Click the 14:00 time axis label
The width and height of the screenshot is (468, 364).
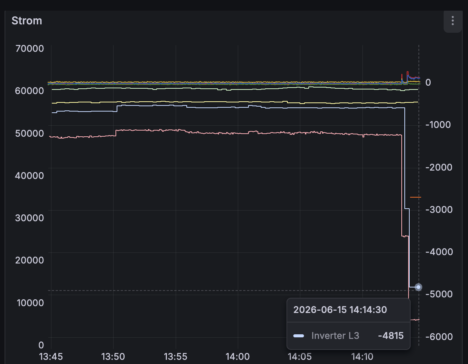pos(238,357)
